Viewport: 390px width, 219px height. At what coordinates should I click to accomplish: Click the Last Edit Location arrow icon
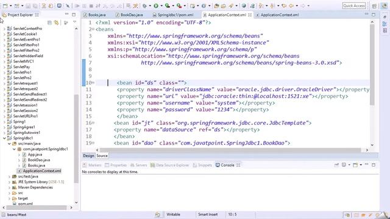(x=284, y=5)
